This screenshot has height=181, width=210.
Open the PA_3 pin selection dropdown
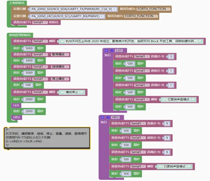pyautogui.click(x=67, y=16)
